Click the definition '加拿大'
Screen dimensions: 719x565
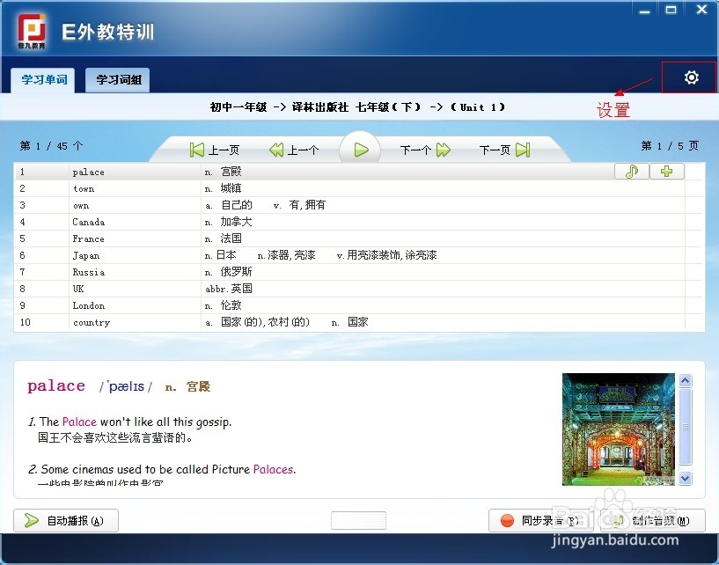pos(236,222)
